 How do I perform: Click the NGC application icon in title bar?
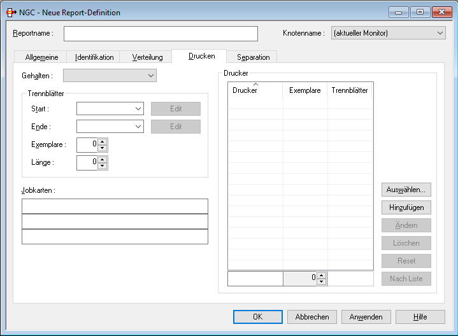pos(11,12)
